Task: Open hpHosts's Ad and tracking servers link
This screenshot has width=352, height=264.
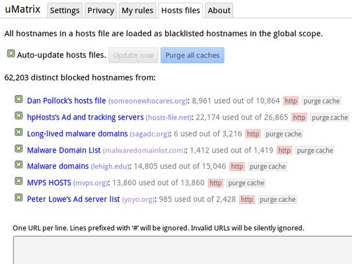Action: (85, 117)
